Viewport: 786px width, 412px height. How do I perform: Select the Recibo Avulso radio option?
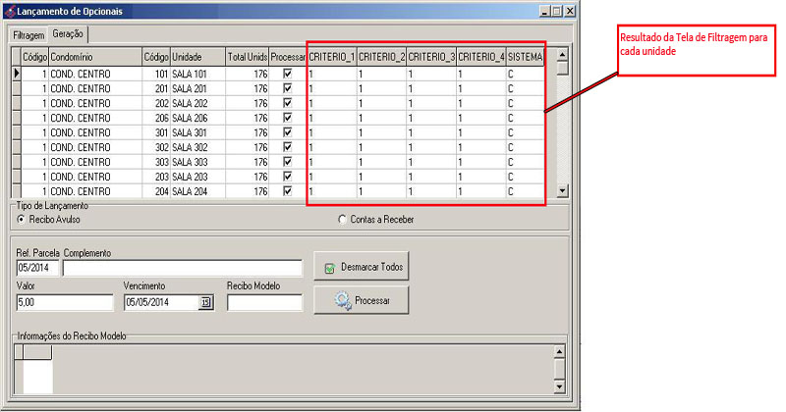(22, 219)
